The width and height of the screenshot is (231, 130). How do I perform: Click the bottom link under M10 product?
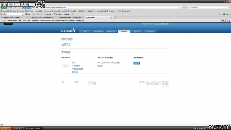point(75,72)
